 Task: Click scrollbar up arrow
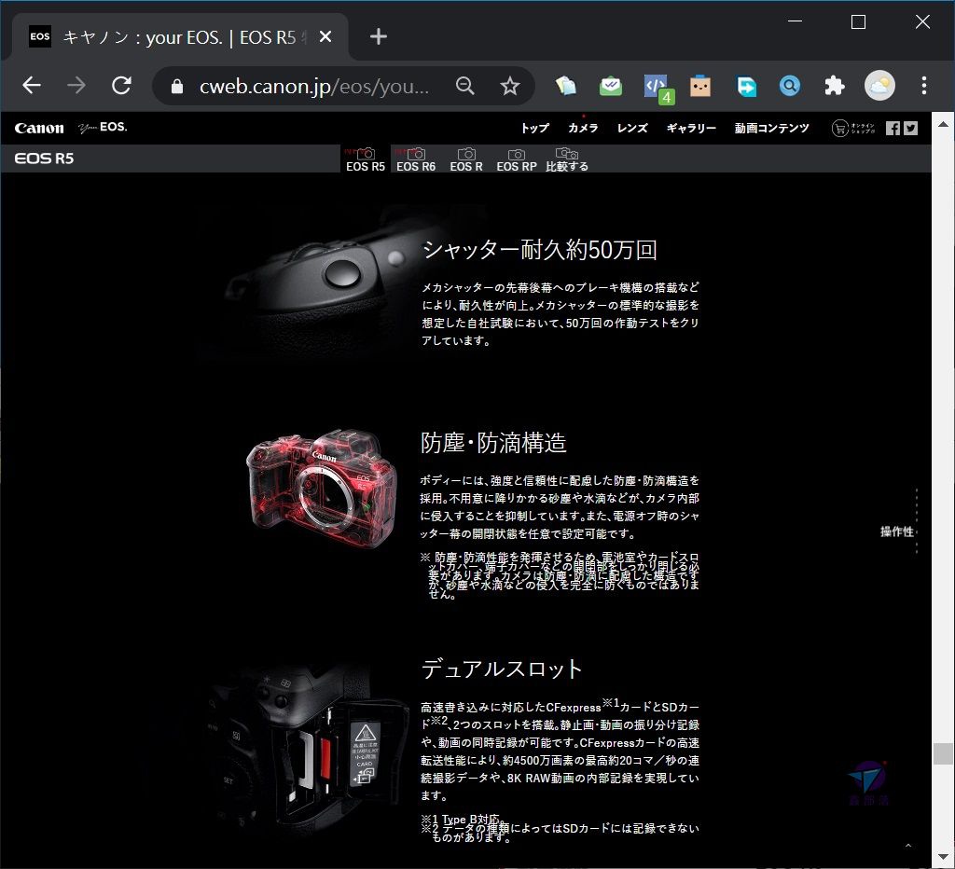(943, 124)
